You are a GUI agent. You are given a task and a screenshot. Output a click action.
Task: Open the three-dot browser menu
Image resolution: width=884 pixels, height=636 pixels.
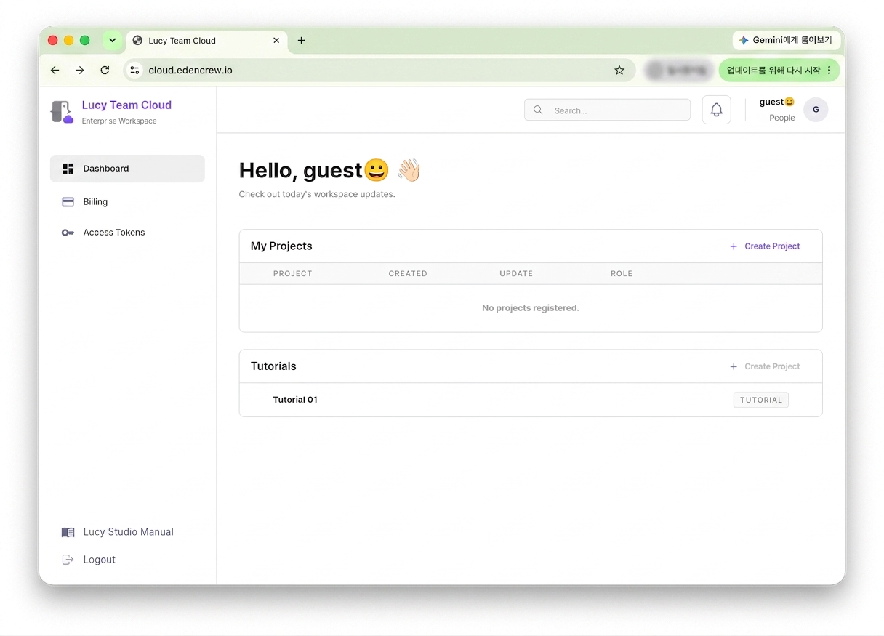(829, 71)
